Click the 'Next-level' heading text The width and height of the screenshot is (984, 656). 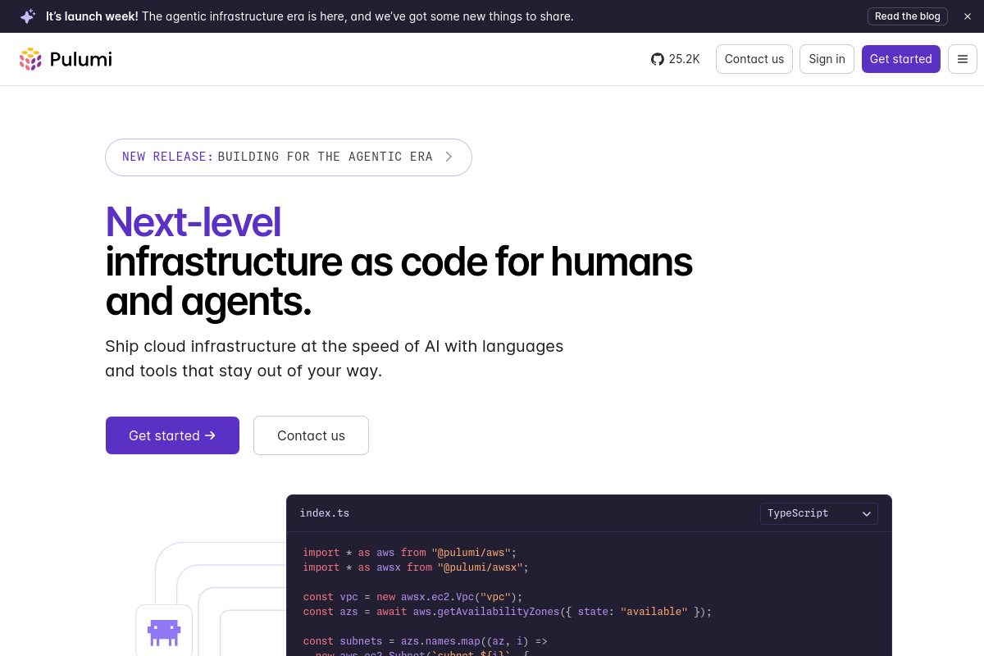pos(194,221)
